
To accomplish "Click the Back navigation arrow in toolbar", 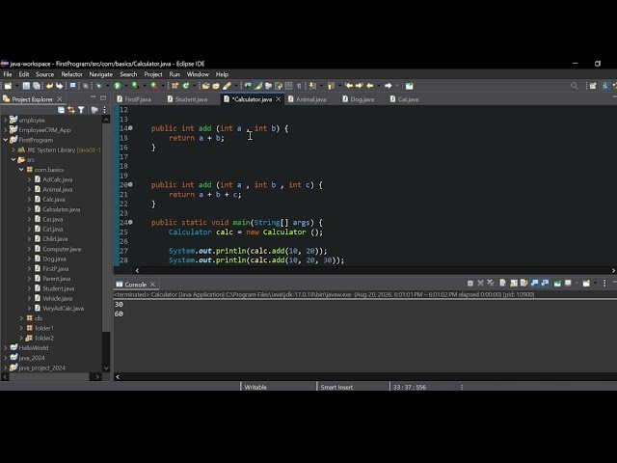I will point(369,86).
